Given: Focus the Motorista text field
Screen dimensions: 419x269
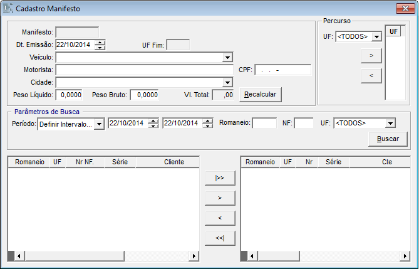Looking at the screenshot, I should point(145,70).
